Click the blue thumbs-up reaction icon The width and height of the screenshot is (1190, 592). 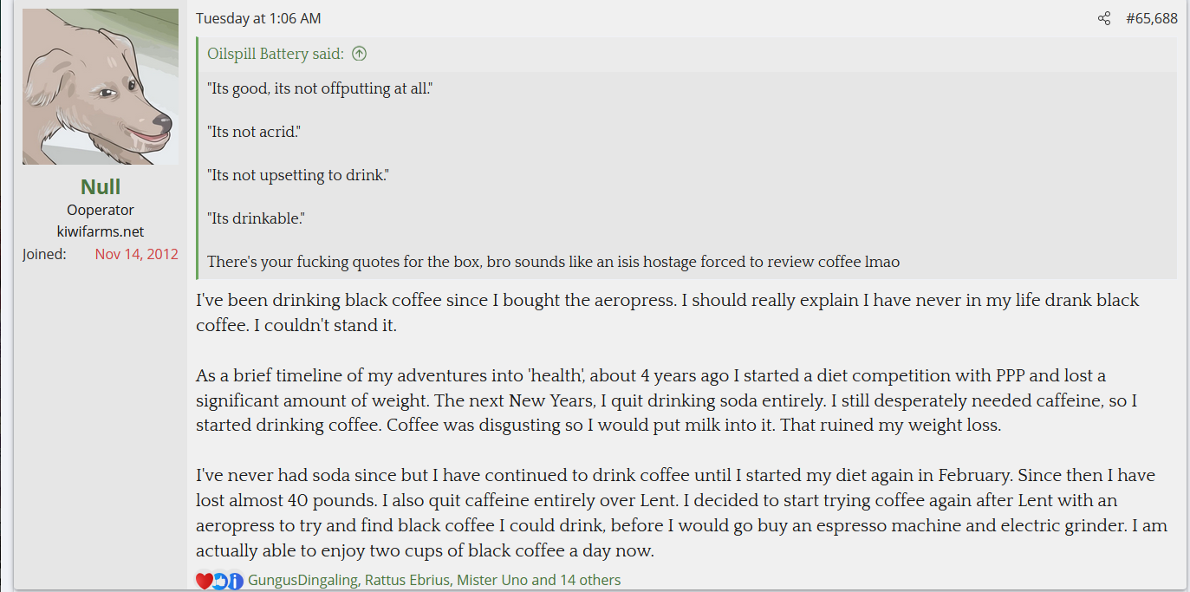click(x=220, y=581)
